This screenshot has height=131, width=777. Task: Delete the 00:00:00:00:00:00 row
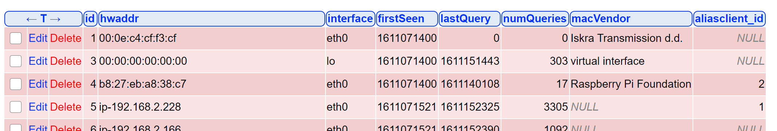pos(66,61)
